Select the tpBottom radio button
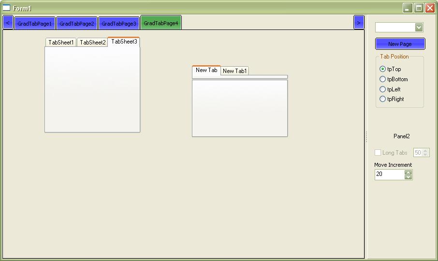The width and height of the screenshot is (438, 261). coord(383,79)
